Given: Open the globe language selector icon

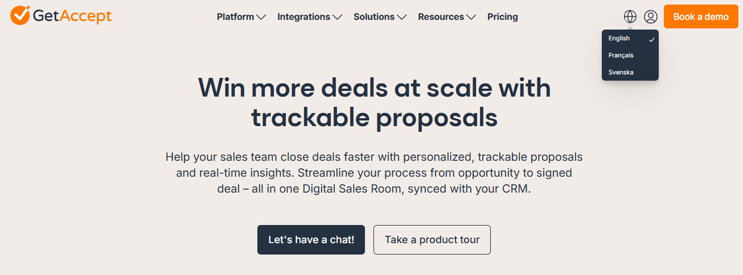Looking at the screenshot, I should click(630, 17).
